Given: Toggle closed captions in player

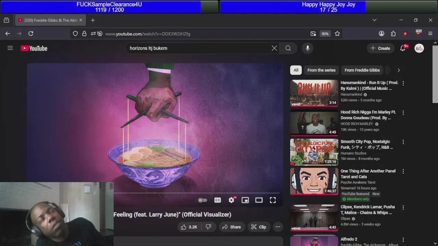Looking at the screenshot, I should (x=218, y=200).
